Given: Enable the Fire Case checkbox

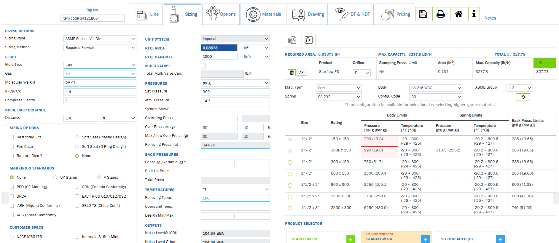Looking at the screenshot, I should click(x=12, y=147).
